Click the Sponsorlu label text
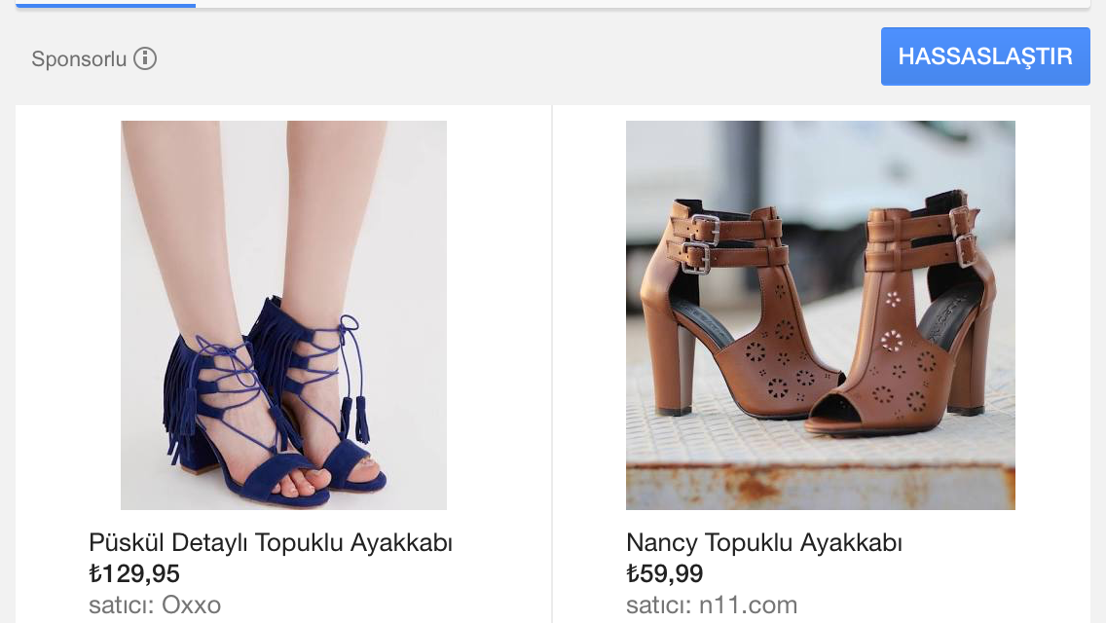This screenshot has height=623, width=1106. tap(79, 58)
